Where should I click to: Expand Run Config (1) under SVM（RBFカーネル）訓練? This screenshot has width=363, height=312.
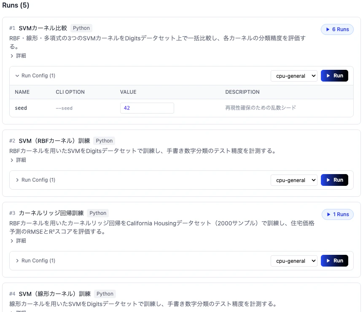(x=35, y=180)
